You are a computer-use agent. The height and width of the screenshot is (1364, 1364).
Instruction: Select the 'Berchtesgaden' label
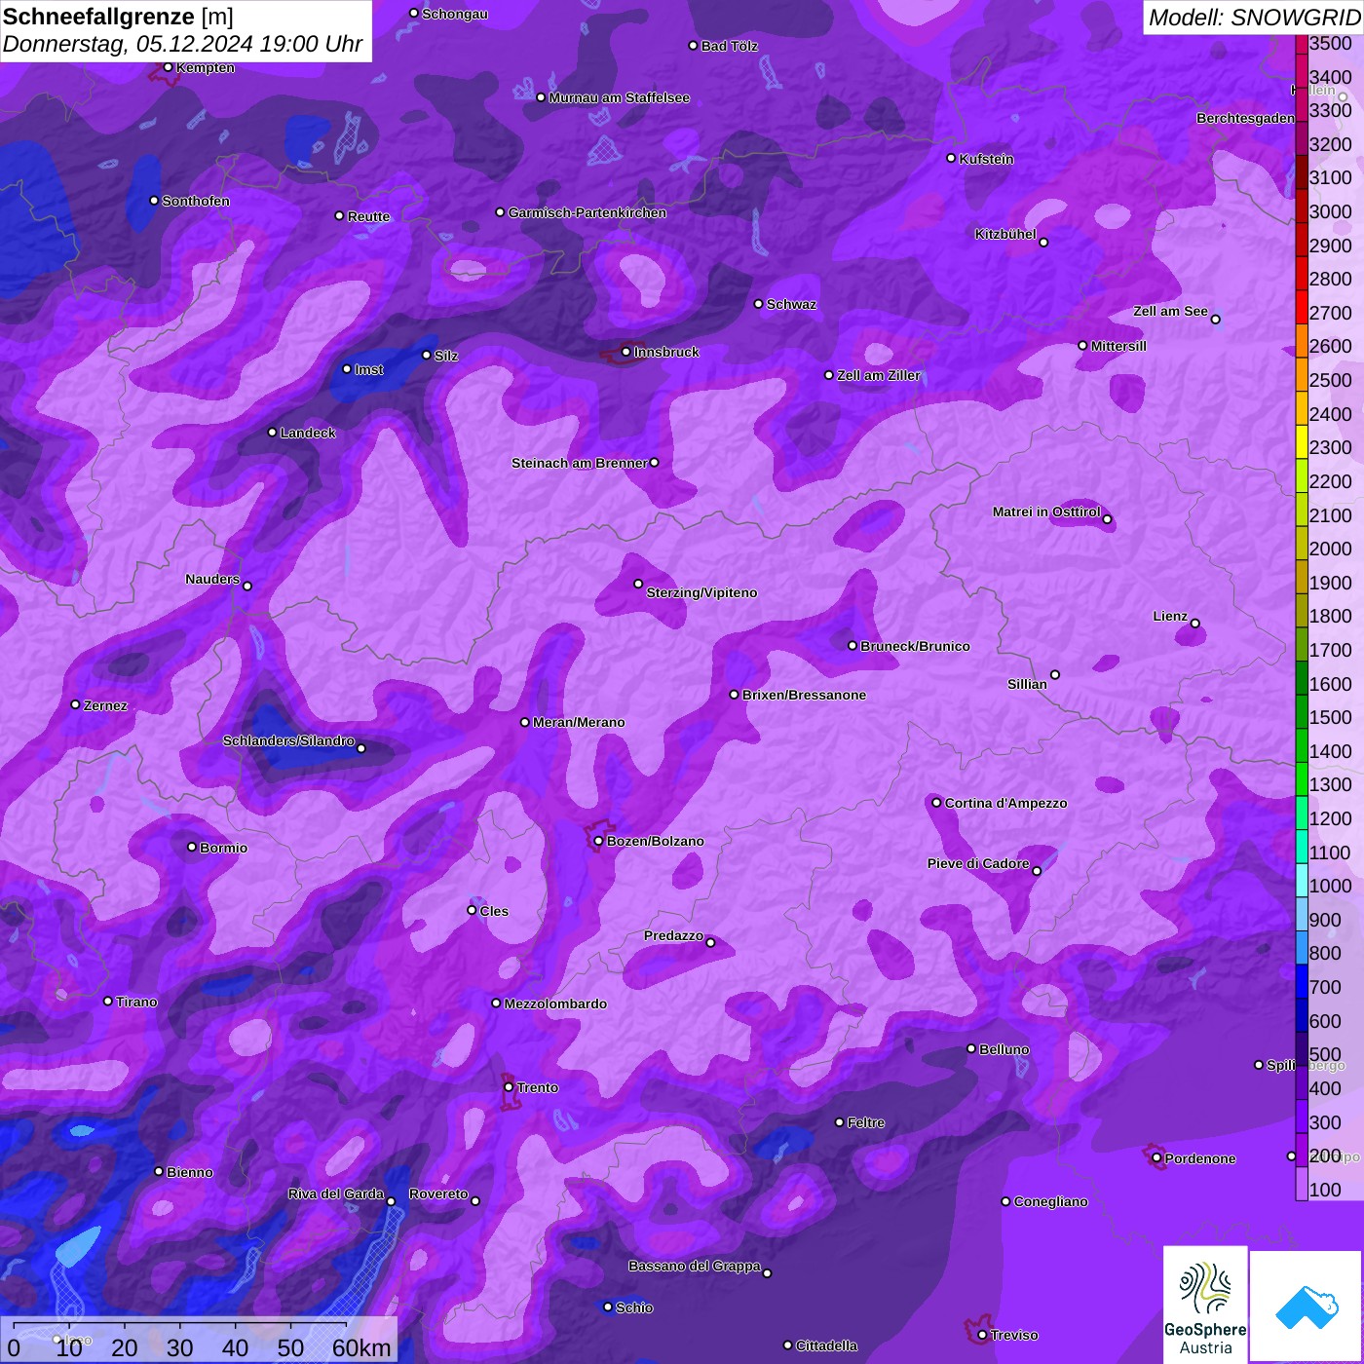[1246, 118]
